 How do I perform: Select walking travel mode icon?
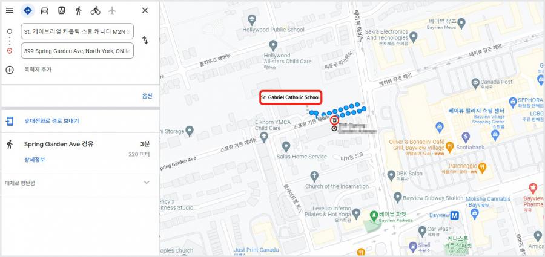click(x=79, y=10)
